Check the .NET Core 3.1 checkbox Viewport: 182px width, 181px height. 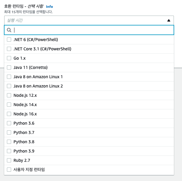click(9, 49)
